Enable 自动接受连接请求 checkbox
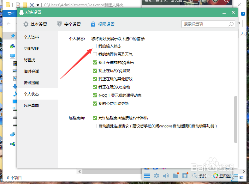249x184 pixels. [x=95, y=126]
